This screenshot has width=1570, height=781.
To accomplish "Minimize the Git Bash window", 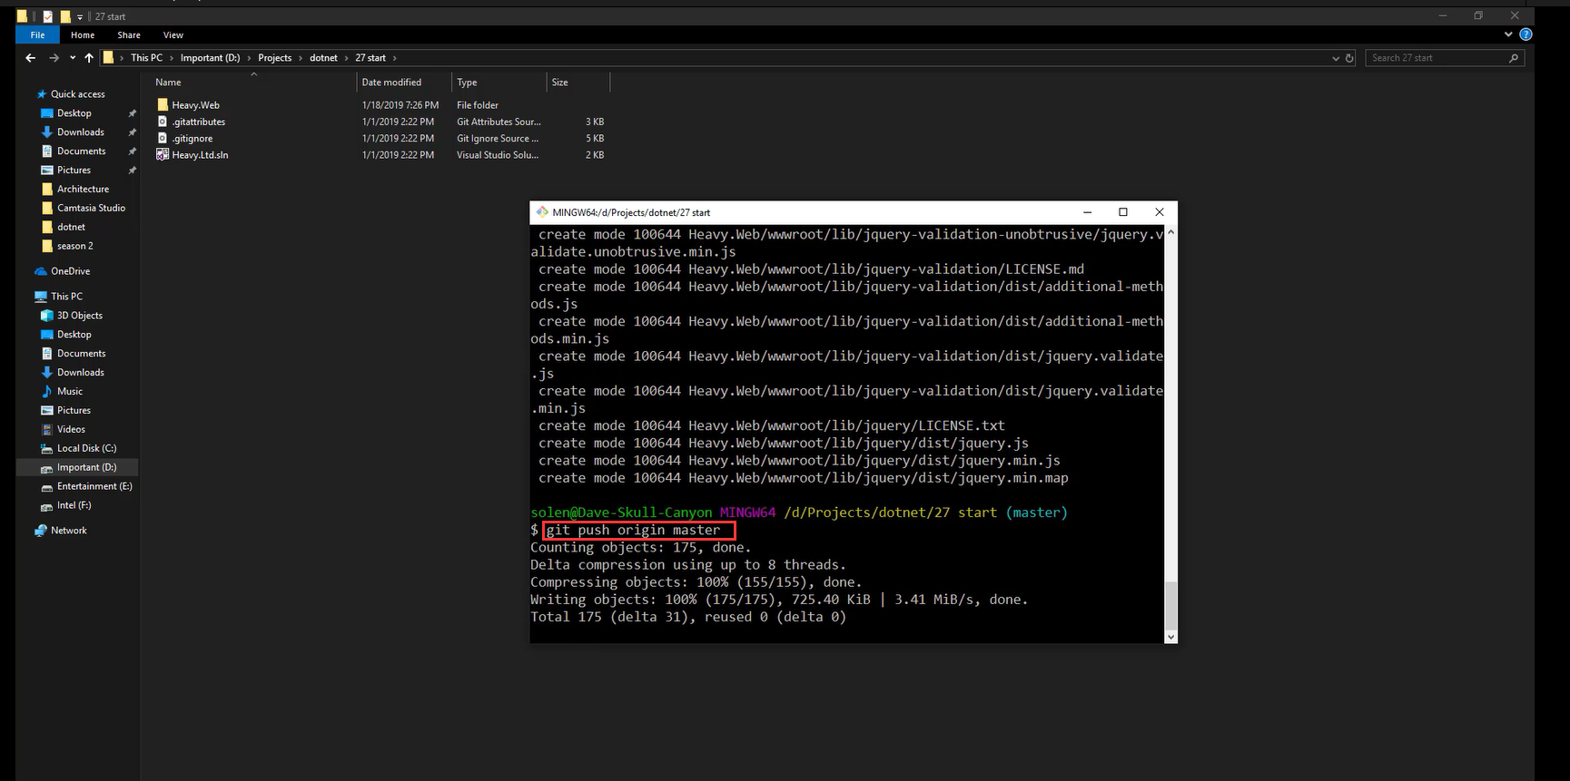I will pos(1087,212).
